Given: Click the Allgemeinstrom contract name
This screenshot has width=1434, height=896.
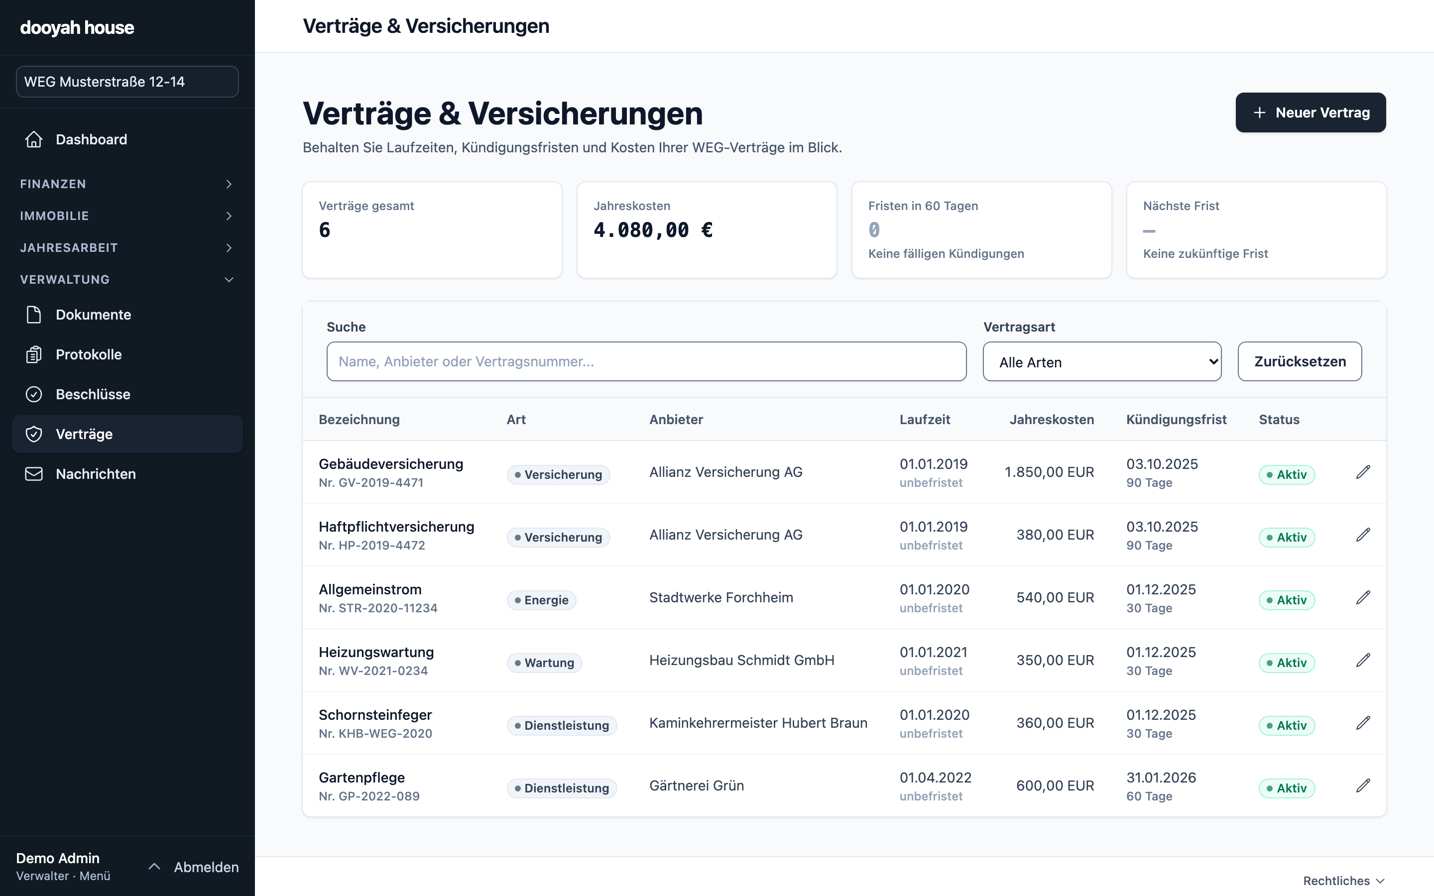Looking at the screenshot, I should 370,590.
